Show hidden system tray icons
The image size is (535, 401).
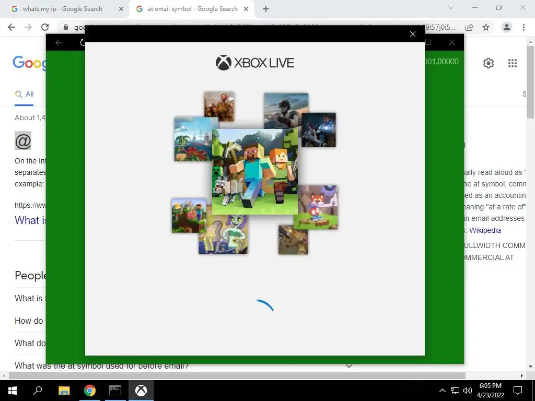(x=442, y=391)
